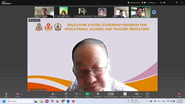
Task: Open Host tools shield icon
Action: pyautogui.click(x=98, y=95)
